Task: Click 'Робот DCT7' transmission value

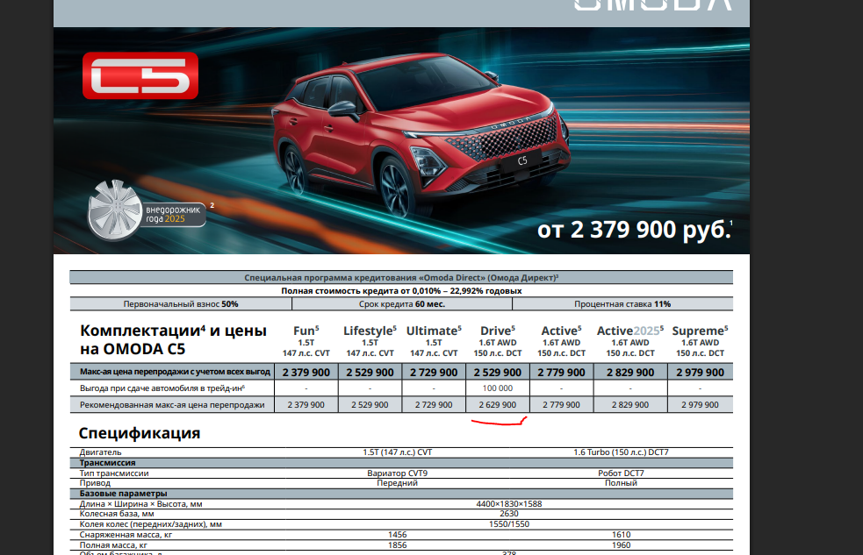Action: pyautogui.click(x=621, y=473)
